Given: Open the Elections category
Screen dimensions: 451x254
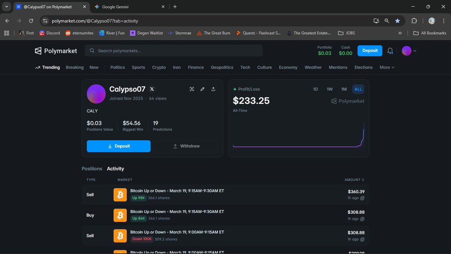Looking at the screenshot, I should point(363,67).
